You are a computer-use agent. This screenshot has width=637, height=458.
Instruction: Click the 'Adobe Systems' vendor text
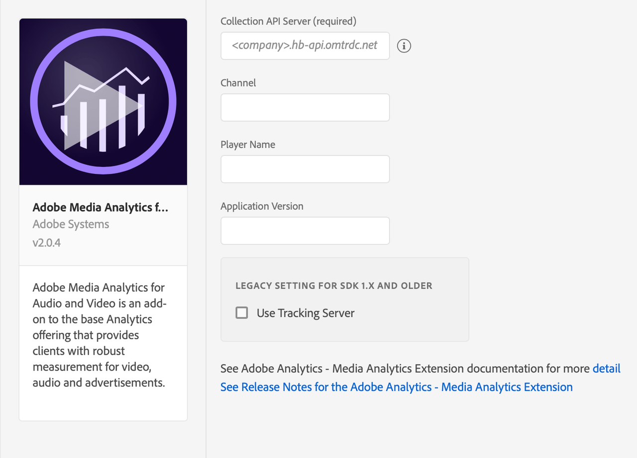(x=71, y=224)
